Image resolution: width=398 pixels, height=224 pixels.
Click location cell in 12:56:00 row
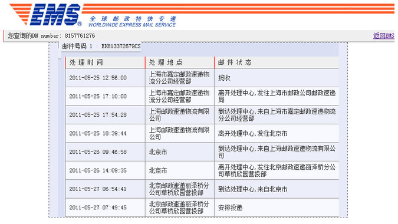[x=179, y=78]
